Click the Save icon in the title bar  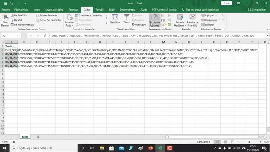5,3
